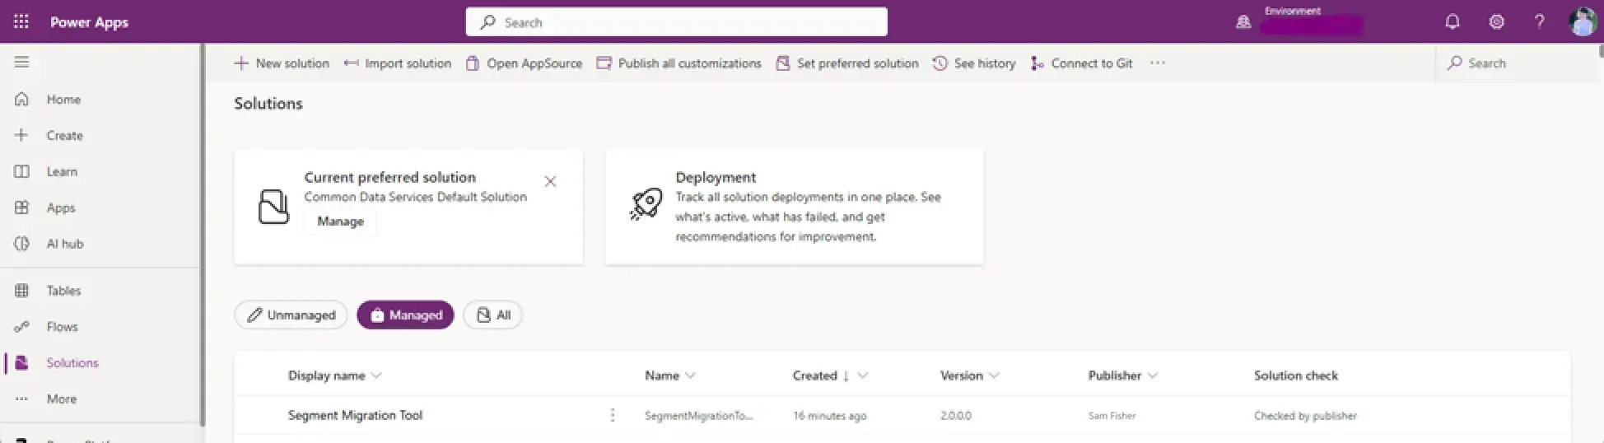Click the Deployment rocket icon
Image resolution: width=1604 pixels, height=443 pixels.
(x=646, y=203)
